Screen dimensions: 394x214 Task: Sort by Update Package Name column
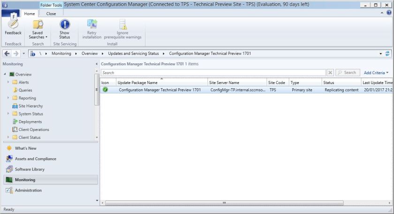pos(162,83)
